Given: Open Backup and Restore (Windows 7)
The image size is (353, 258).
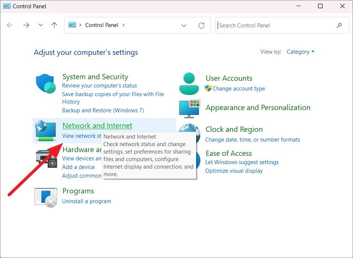Looking at the screenshot, I should pyautogui.click(x=103, y=110).
